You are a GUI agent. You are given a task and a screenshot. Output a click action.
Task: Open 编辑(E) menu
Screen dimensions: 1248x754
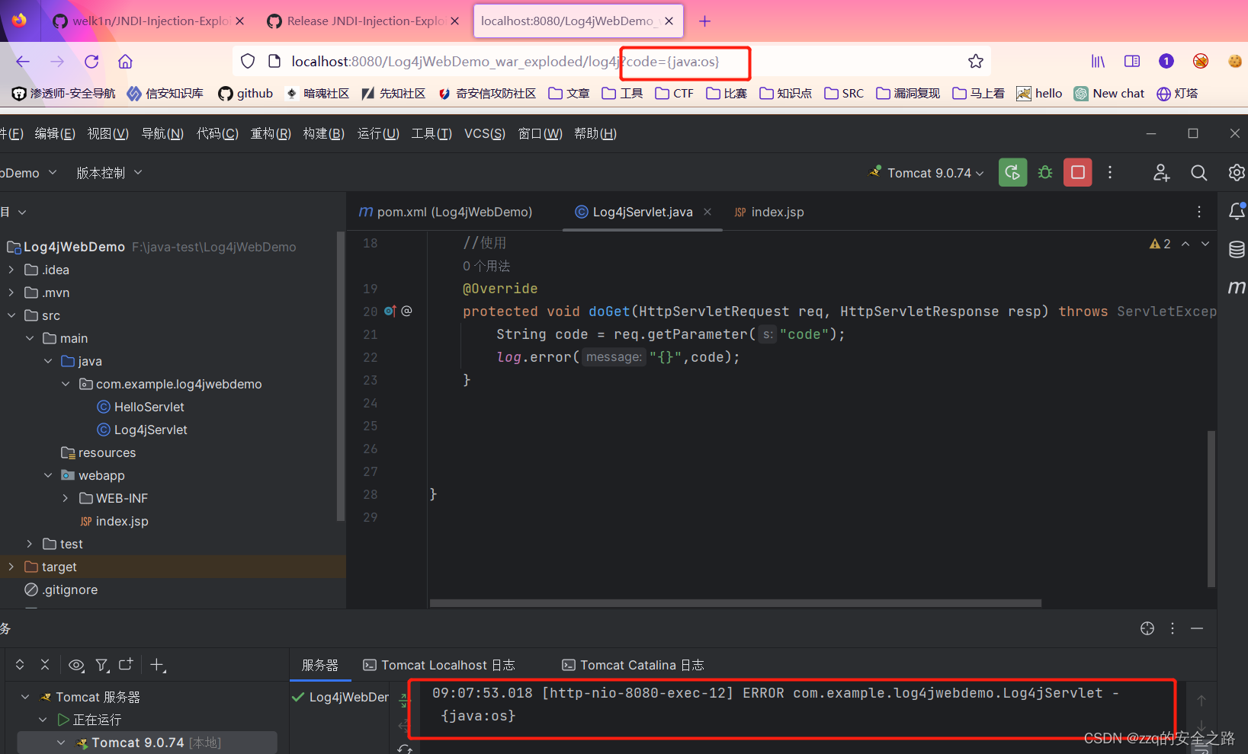point(55,133)
